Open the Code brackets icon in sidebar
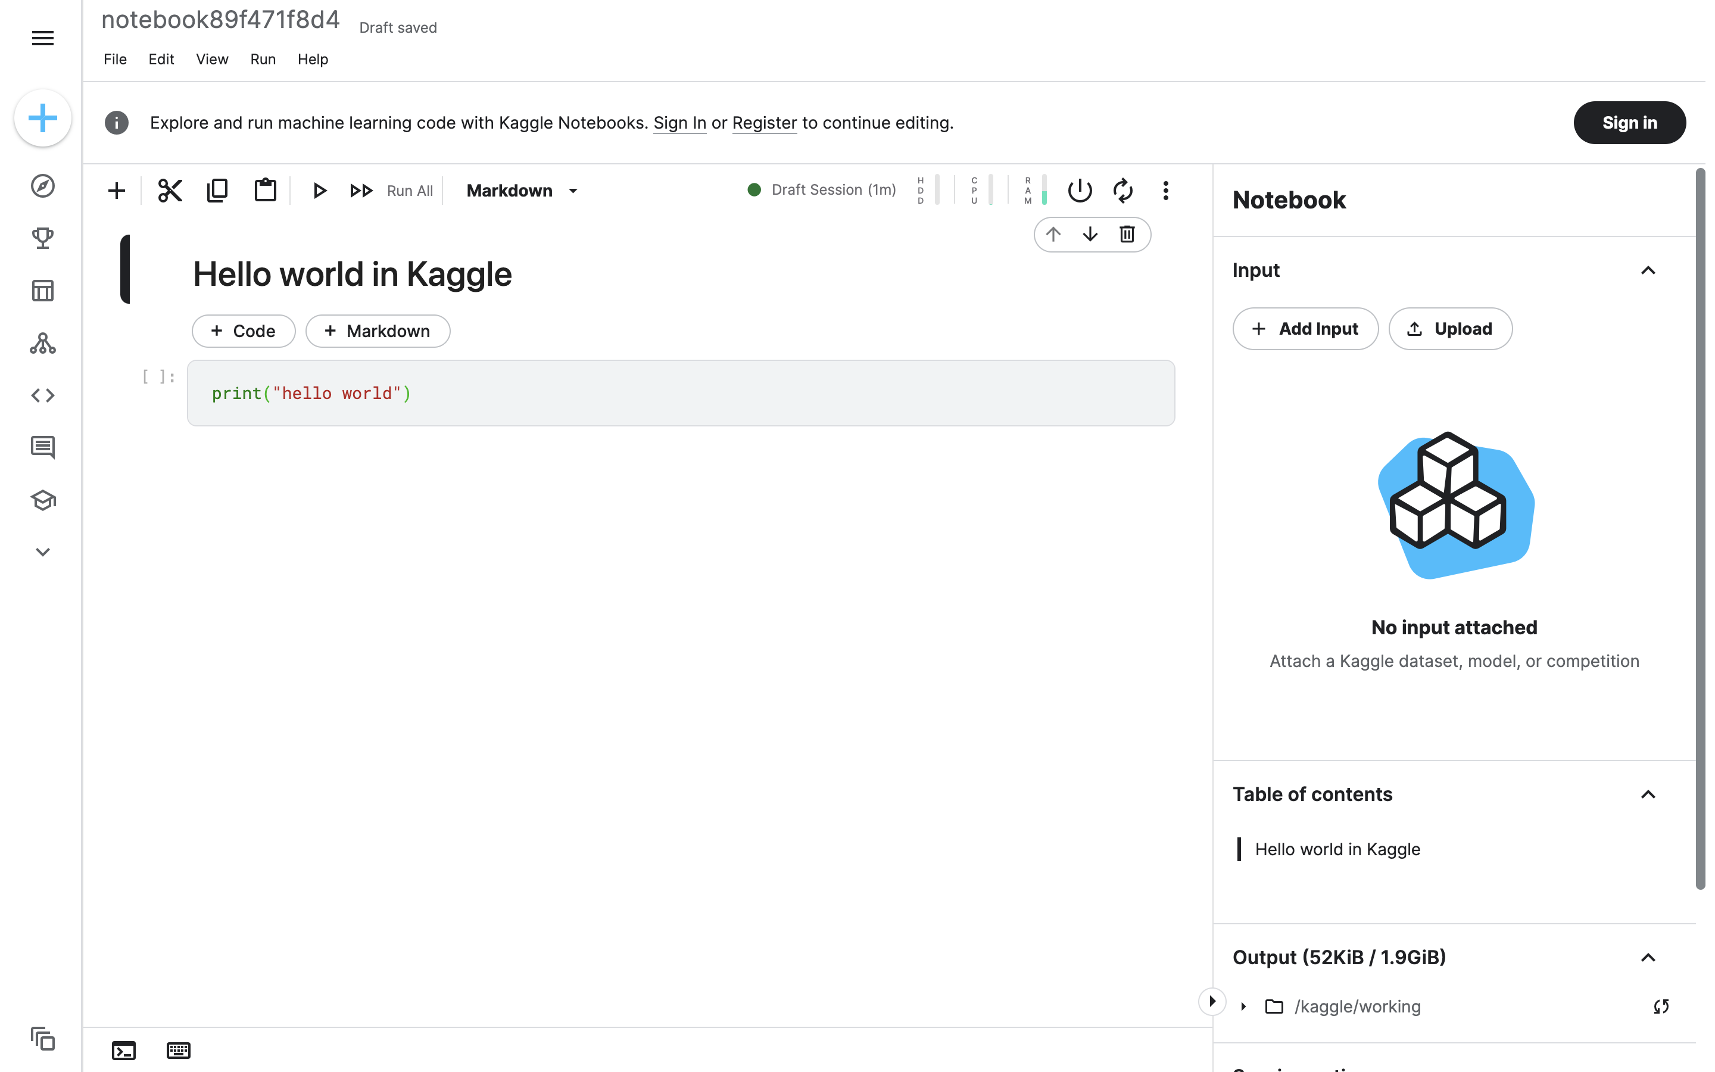Viewport: 1715px width, 1072px height. click(42, 395)
